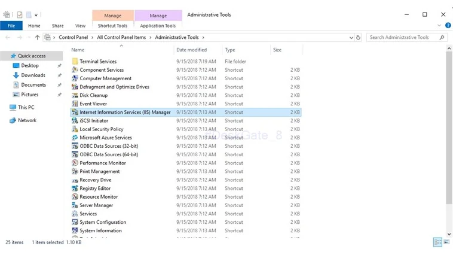This screenshot has height=255, width=453.
Task: Click the vertical scrollbar down arrow
Action: (x=449, y=234)
